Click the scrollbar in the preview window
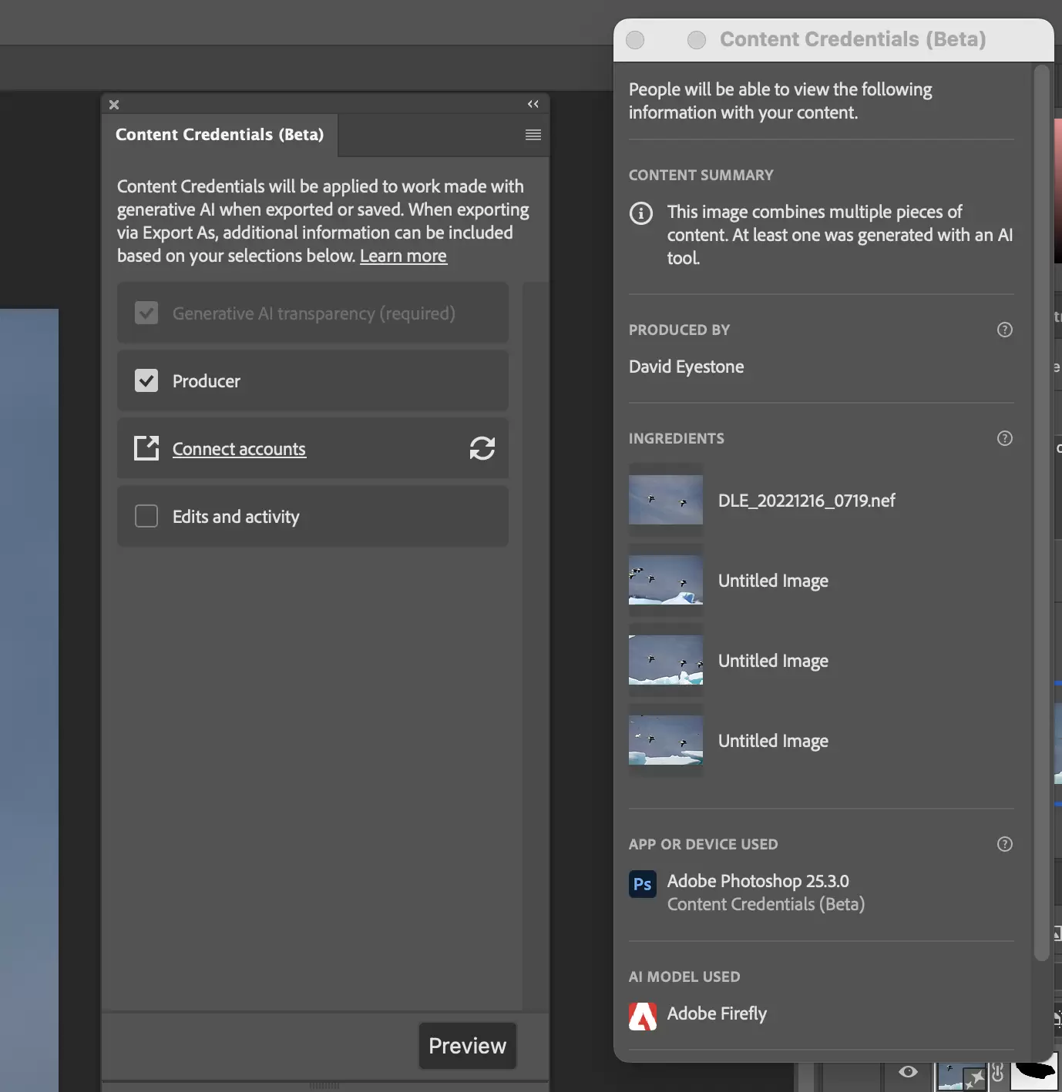Viewport: 1062px width, 1092px height. pyautogui.click(x=1041, y=513)
